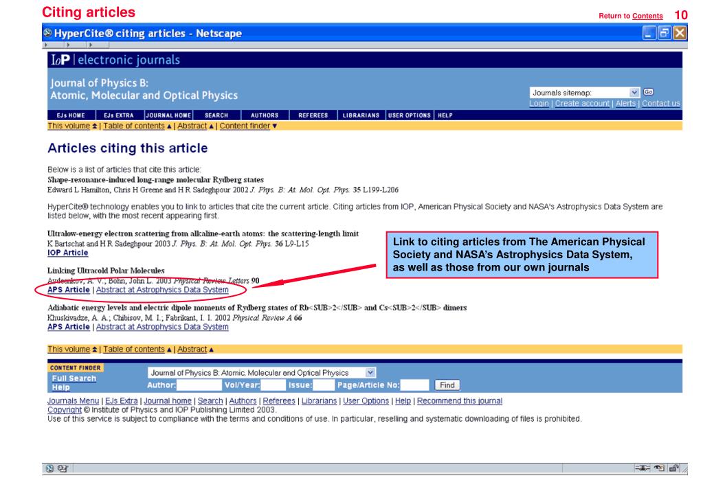This screenshot has height=478, width=703.
Task: Click the Netscape navigator icon in status bar
Action: 49,468
